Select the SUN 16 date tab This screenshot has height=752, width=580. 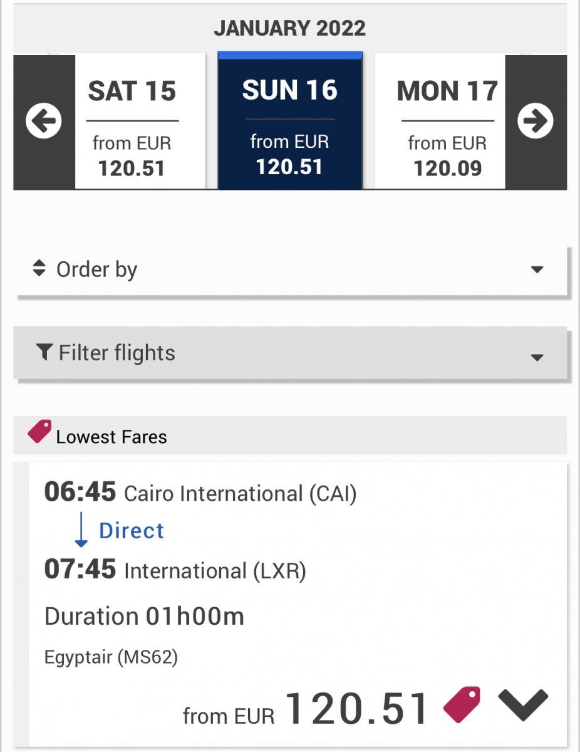tap(290, 121)
